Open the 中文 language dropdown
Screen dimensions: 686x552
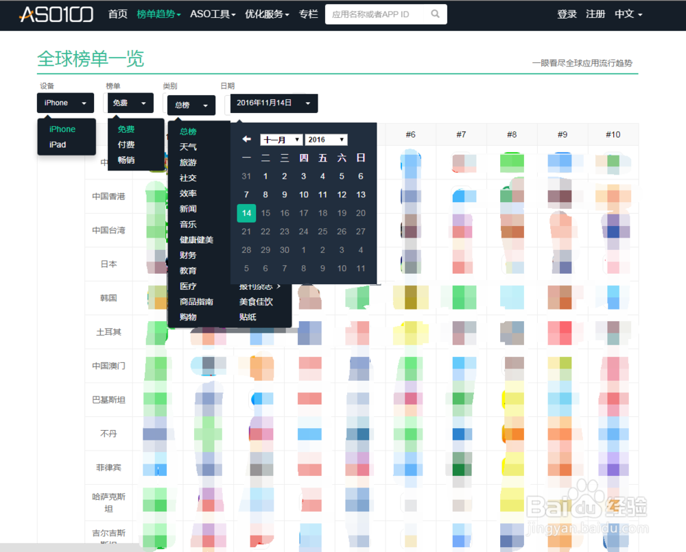(628, 14)
